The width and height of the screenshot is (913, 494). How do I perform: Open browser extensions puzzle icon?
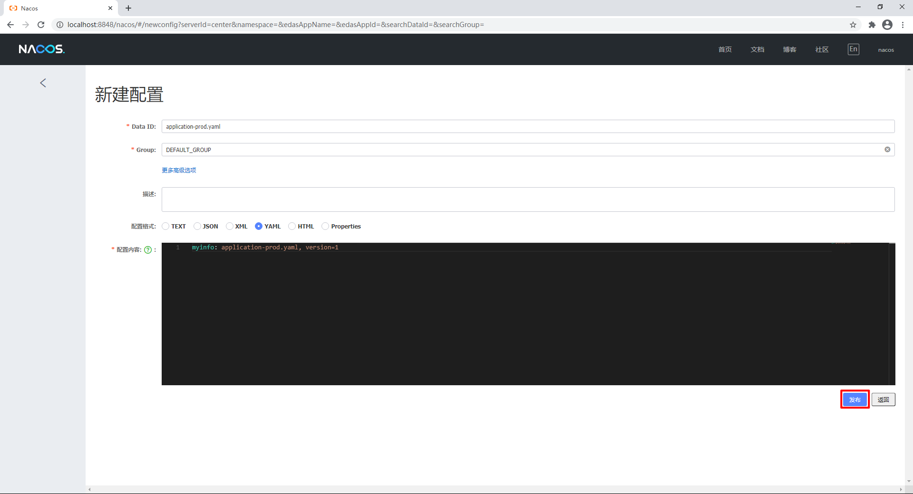click(x=872, y=25)
